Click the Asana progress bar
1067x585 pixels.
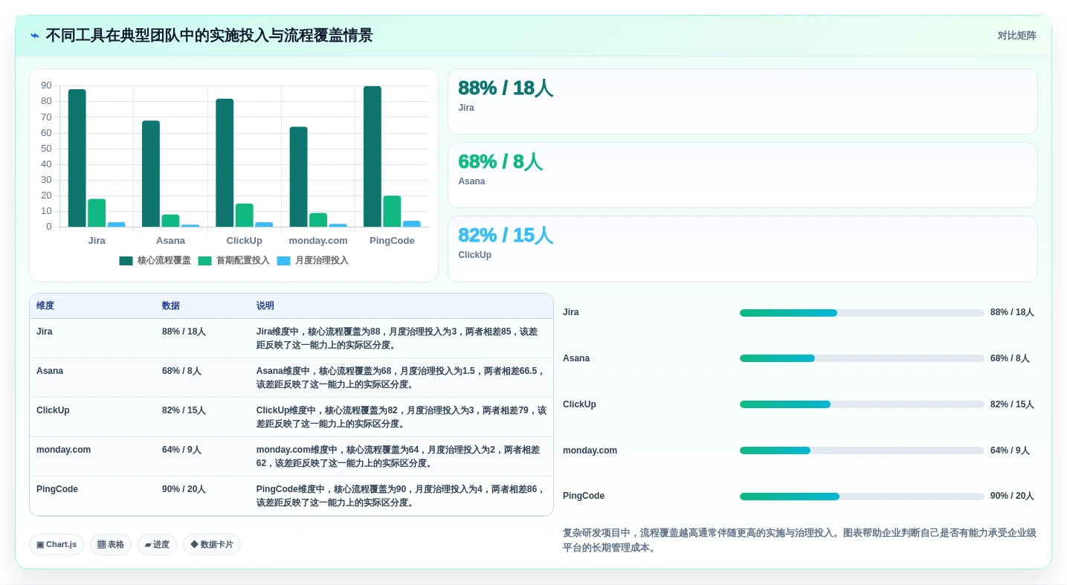(862, 359)
